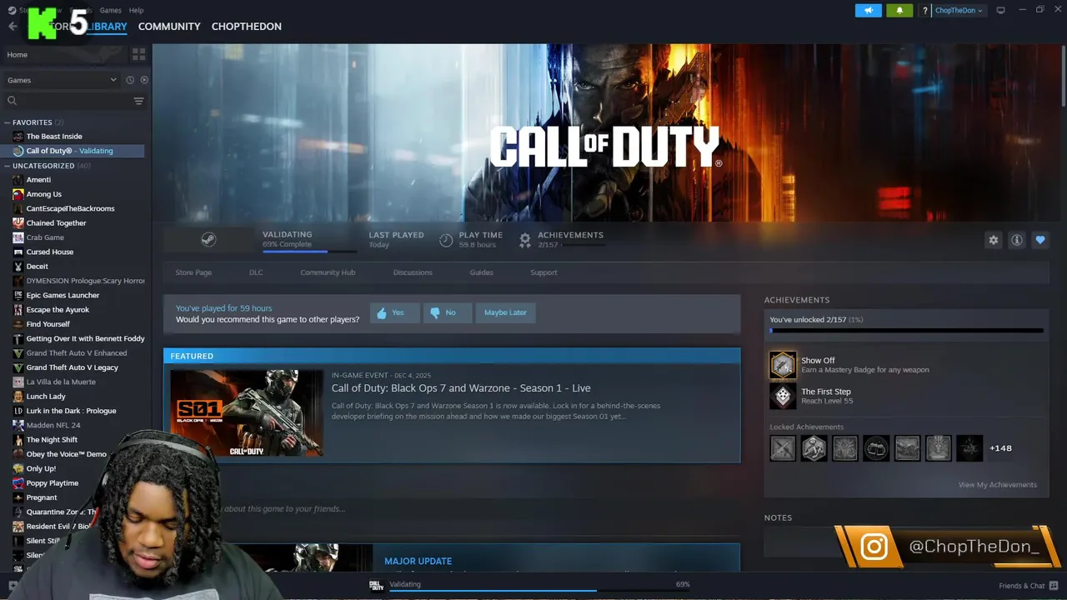Viewport: 1067px width, 600px height.
Task: Click the Among Us game icon
Action: 18,194
